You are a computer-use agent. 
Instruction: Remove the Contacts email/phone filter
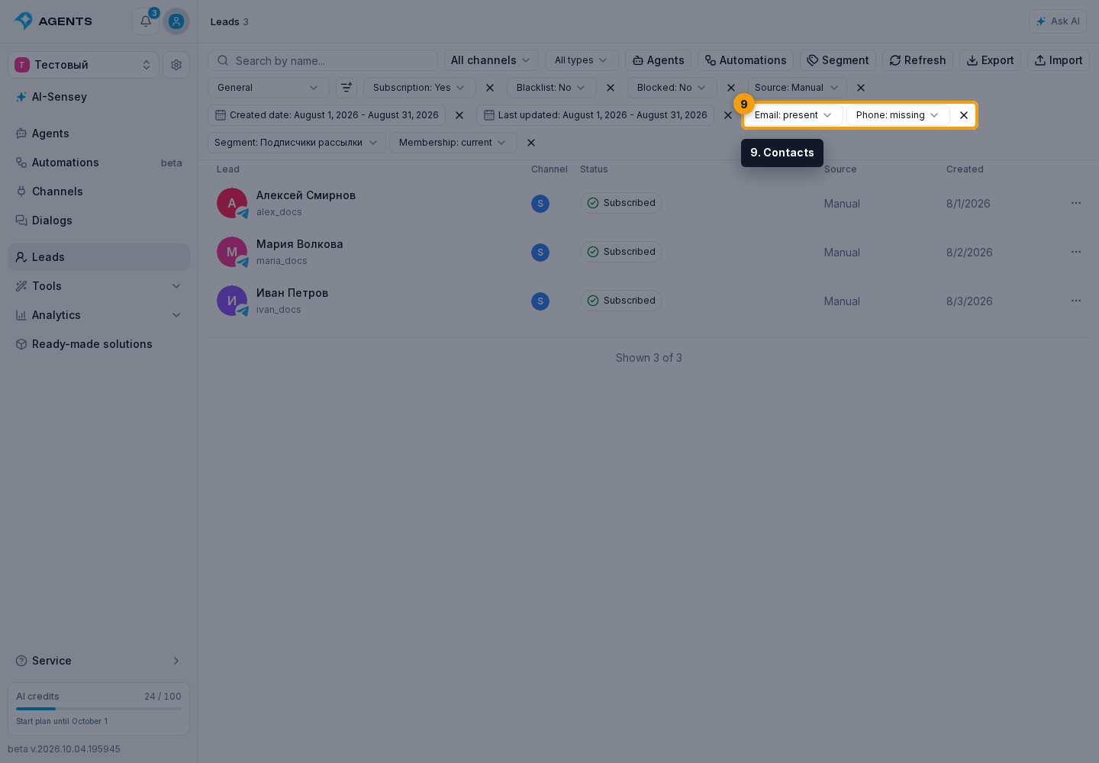point(964,115)
